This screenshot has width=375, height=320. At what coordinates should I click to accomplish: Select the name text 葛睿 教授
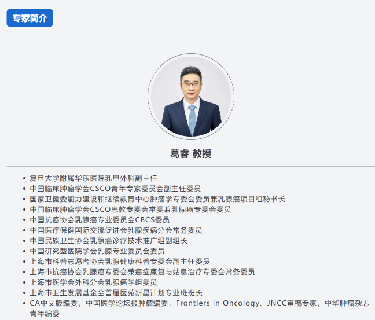tap(190, 153)
